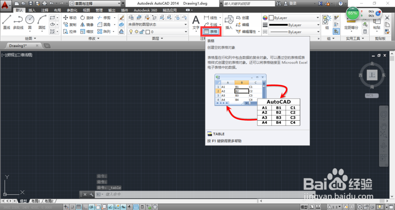Image resolution: width=395 pixels, height=210 pixels.
Task: Toggle object snap in status bar
Action: click(98, 207)
